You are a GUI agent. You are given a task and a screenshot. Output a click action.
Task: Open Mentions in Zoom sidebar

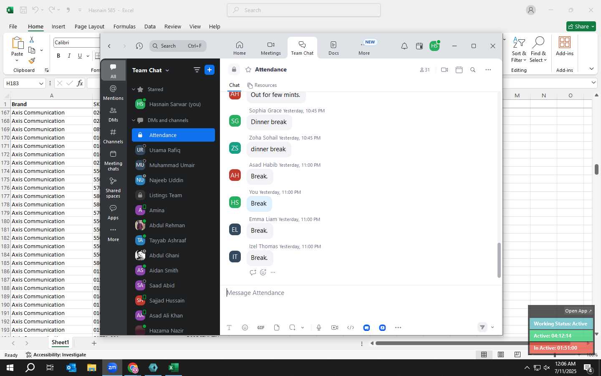click(x=113, y=93)
